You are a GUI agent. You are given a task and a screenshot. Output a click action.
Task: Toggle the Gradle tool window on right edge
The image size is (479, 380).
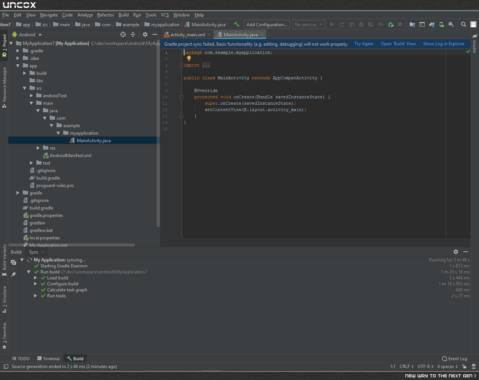(475, 43)
